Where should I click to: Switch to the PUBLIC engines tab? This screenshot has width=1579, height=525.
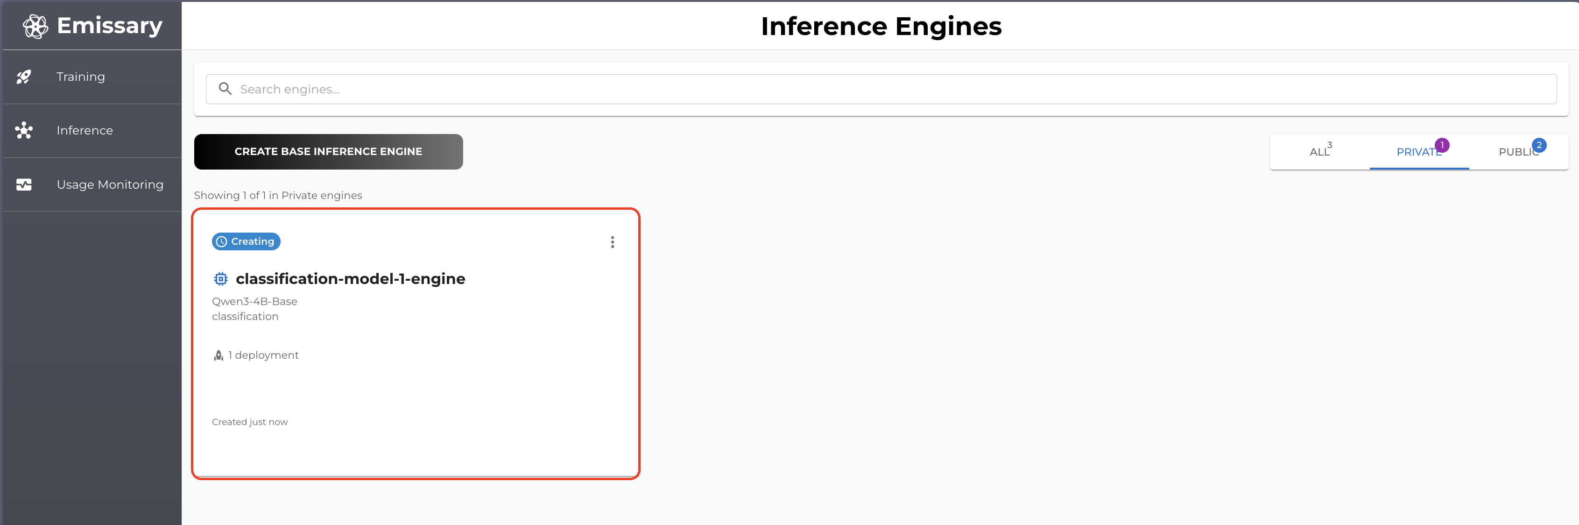pyautogui.click(x=1518, y=151)
